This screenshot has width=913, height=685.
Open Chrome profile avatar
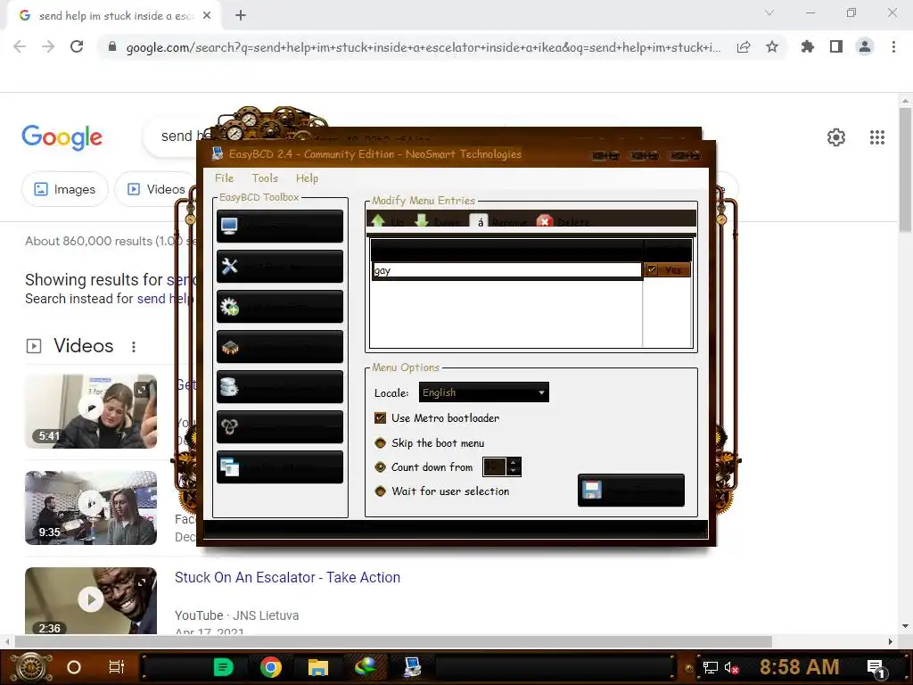(865, 46)
